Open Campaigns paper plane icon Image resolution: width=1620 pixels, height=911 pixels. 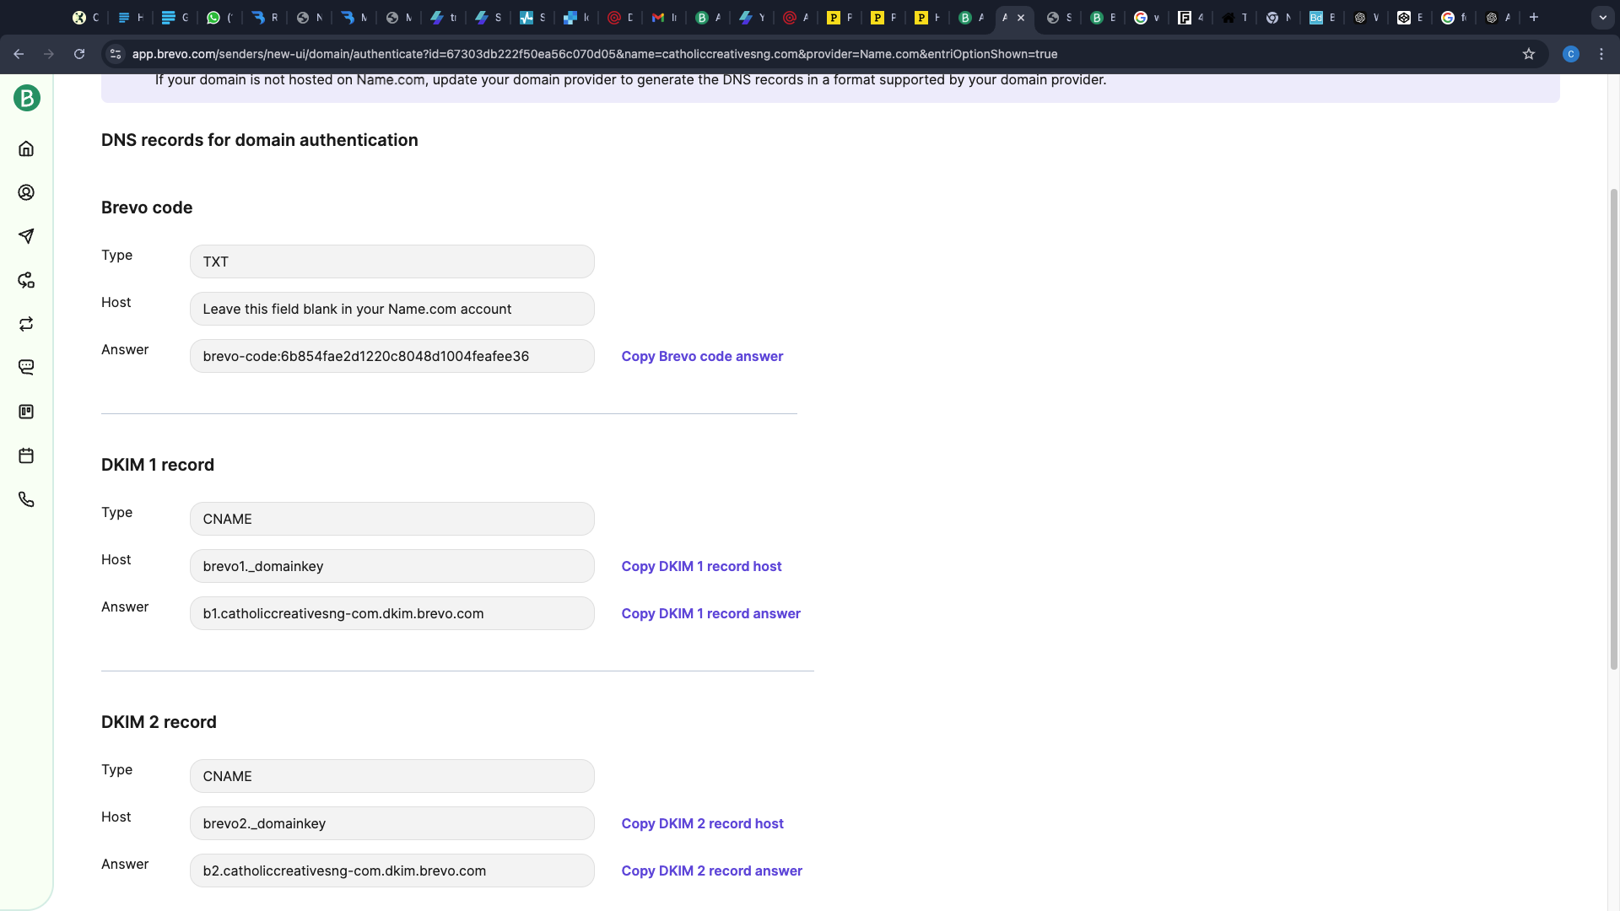(x=26, y=236)
